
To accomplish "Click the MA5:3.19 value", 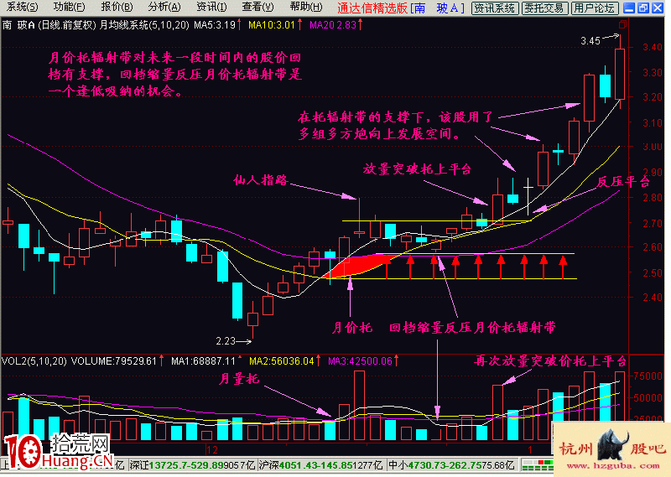I will [215, 25].
